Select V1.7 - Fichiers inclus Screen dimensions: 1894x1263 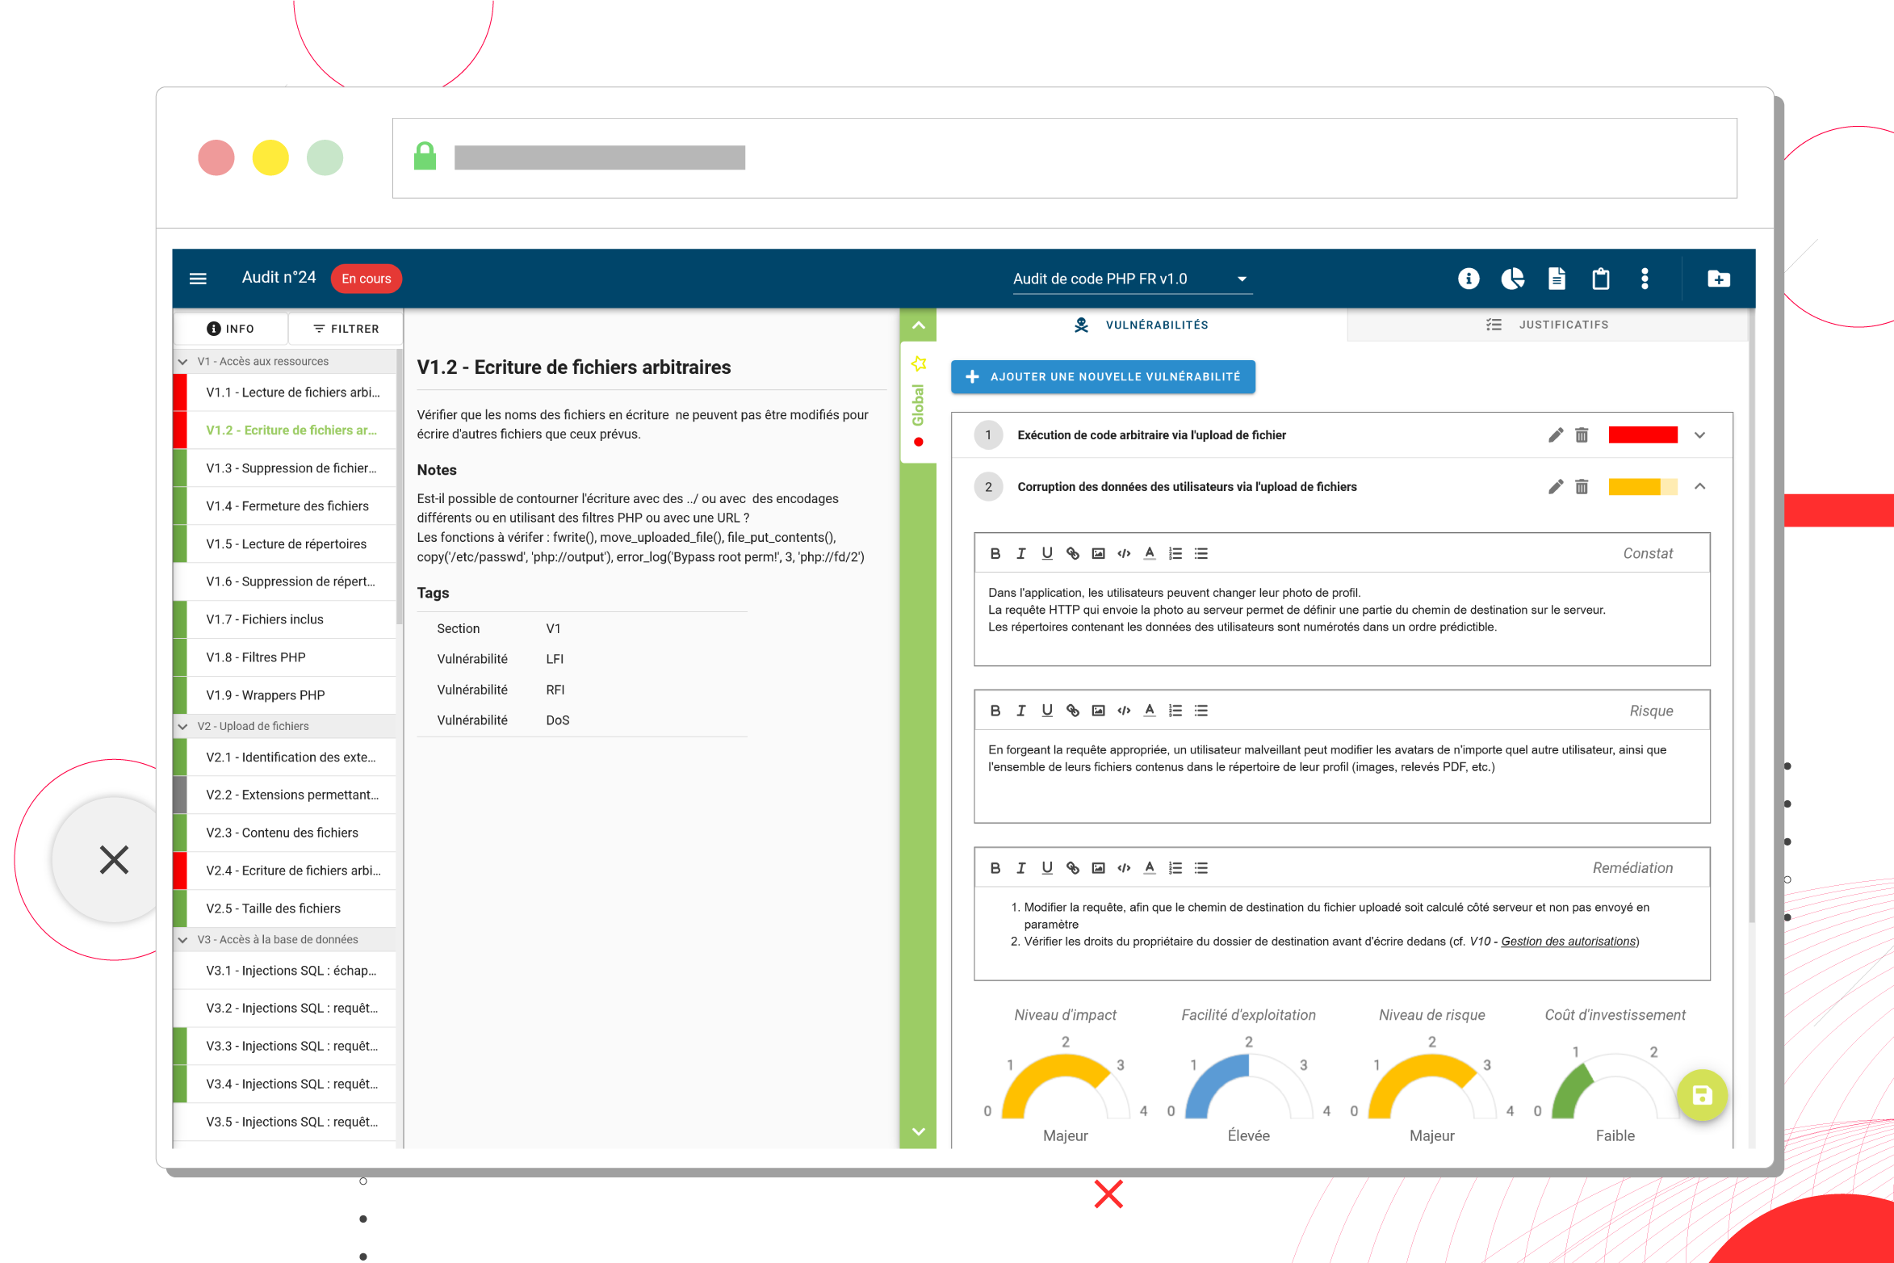point(285,619)
